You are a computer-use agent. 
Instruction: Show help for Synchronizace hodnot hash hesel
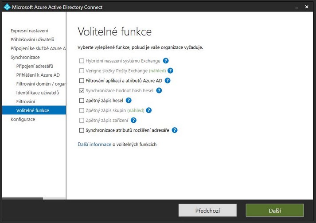(159, 90)
